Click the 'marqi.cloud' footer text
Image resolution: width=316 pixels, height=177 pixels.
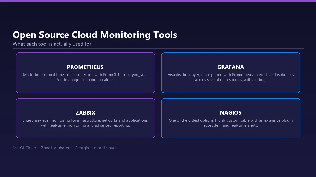point(105,148)
